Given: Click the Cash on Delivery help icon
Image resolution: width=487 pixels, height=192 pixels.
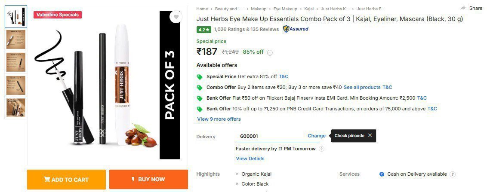Looking at the screenshot, I should (452, 174).
